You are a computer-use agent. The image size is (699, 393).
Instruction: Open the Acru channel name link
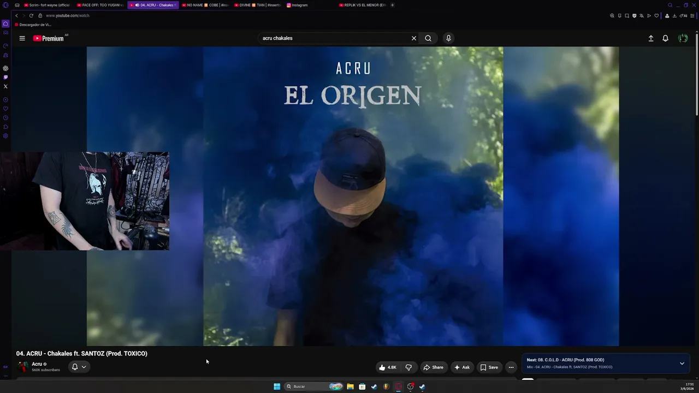[x=37, y=364]
